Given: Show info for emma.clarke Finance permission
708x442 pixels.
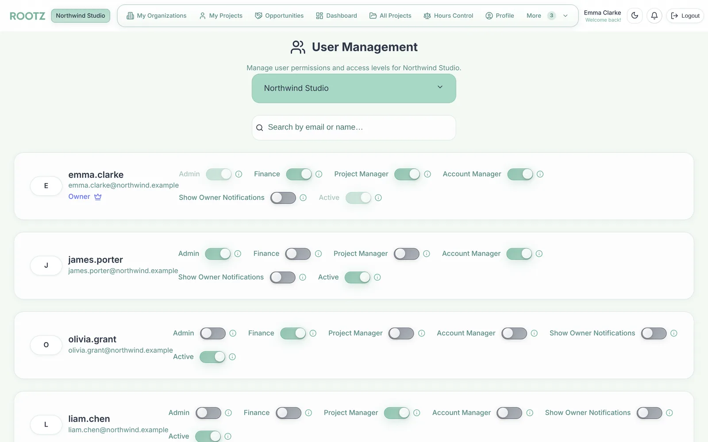Looking at the screenshot, I should [x=319, y=174].
